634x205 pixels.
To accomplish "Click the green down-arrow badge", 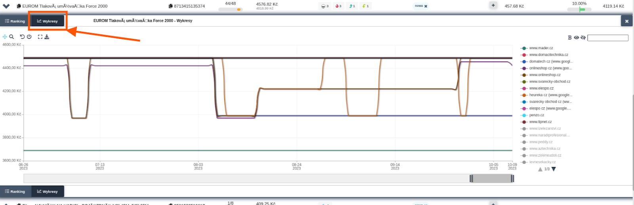I will pyautogui.click(x=365, y=6).
